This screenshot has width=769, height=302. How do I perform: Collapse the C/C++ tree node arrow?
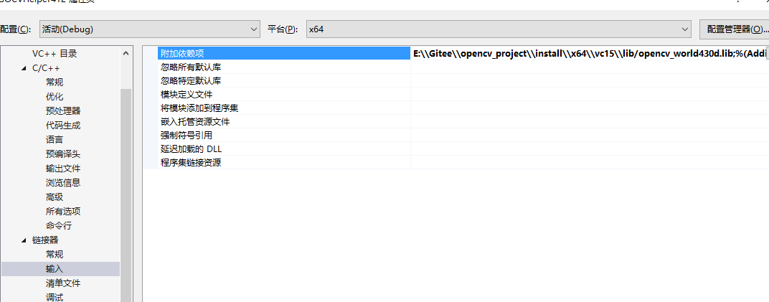[24, 68]
